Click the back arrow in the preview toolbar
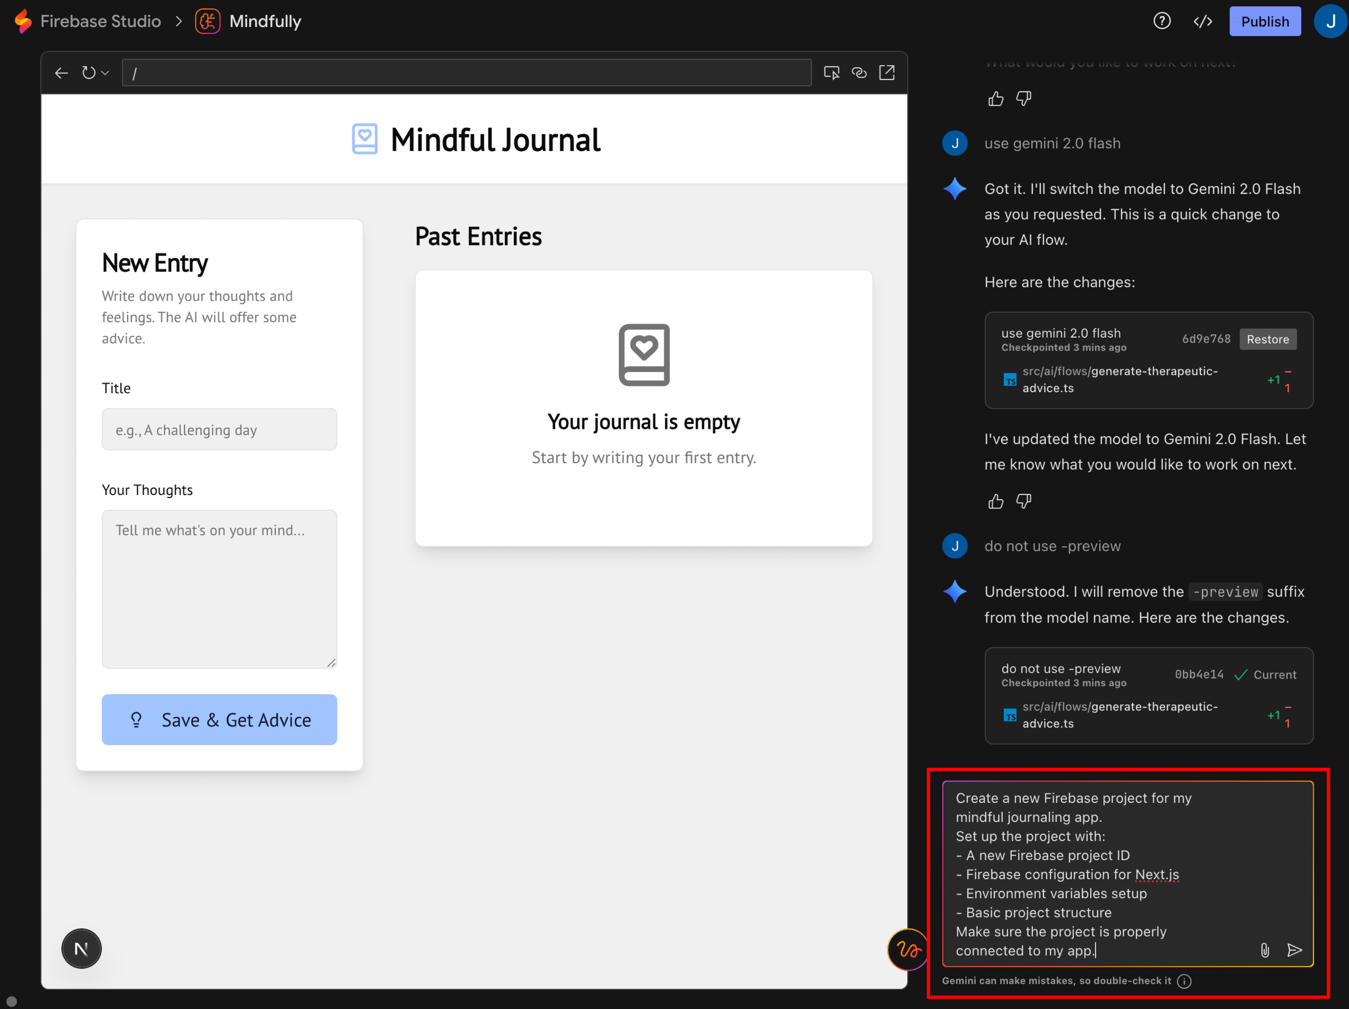Viewport: 1349px width, 1009px height. 61,72
